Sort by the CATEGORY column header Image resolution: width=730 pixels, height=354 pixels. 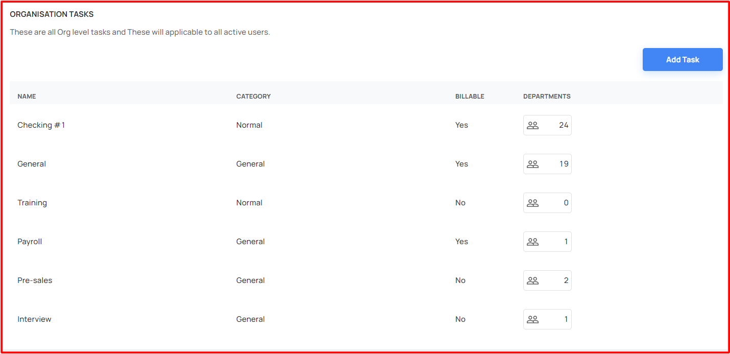coord(253,96)
